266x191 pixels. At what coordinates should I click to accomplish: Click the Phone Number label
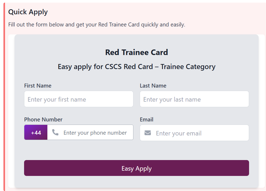pyautogui.click(x=43, y=119)
